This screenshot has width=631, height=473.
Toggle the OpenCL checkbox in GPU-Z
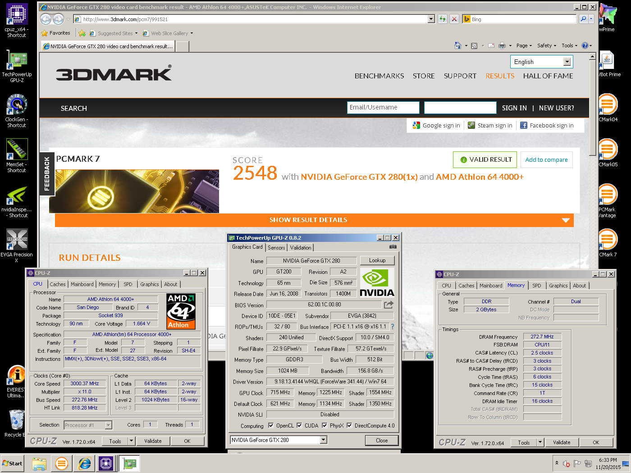coord(271,425)
